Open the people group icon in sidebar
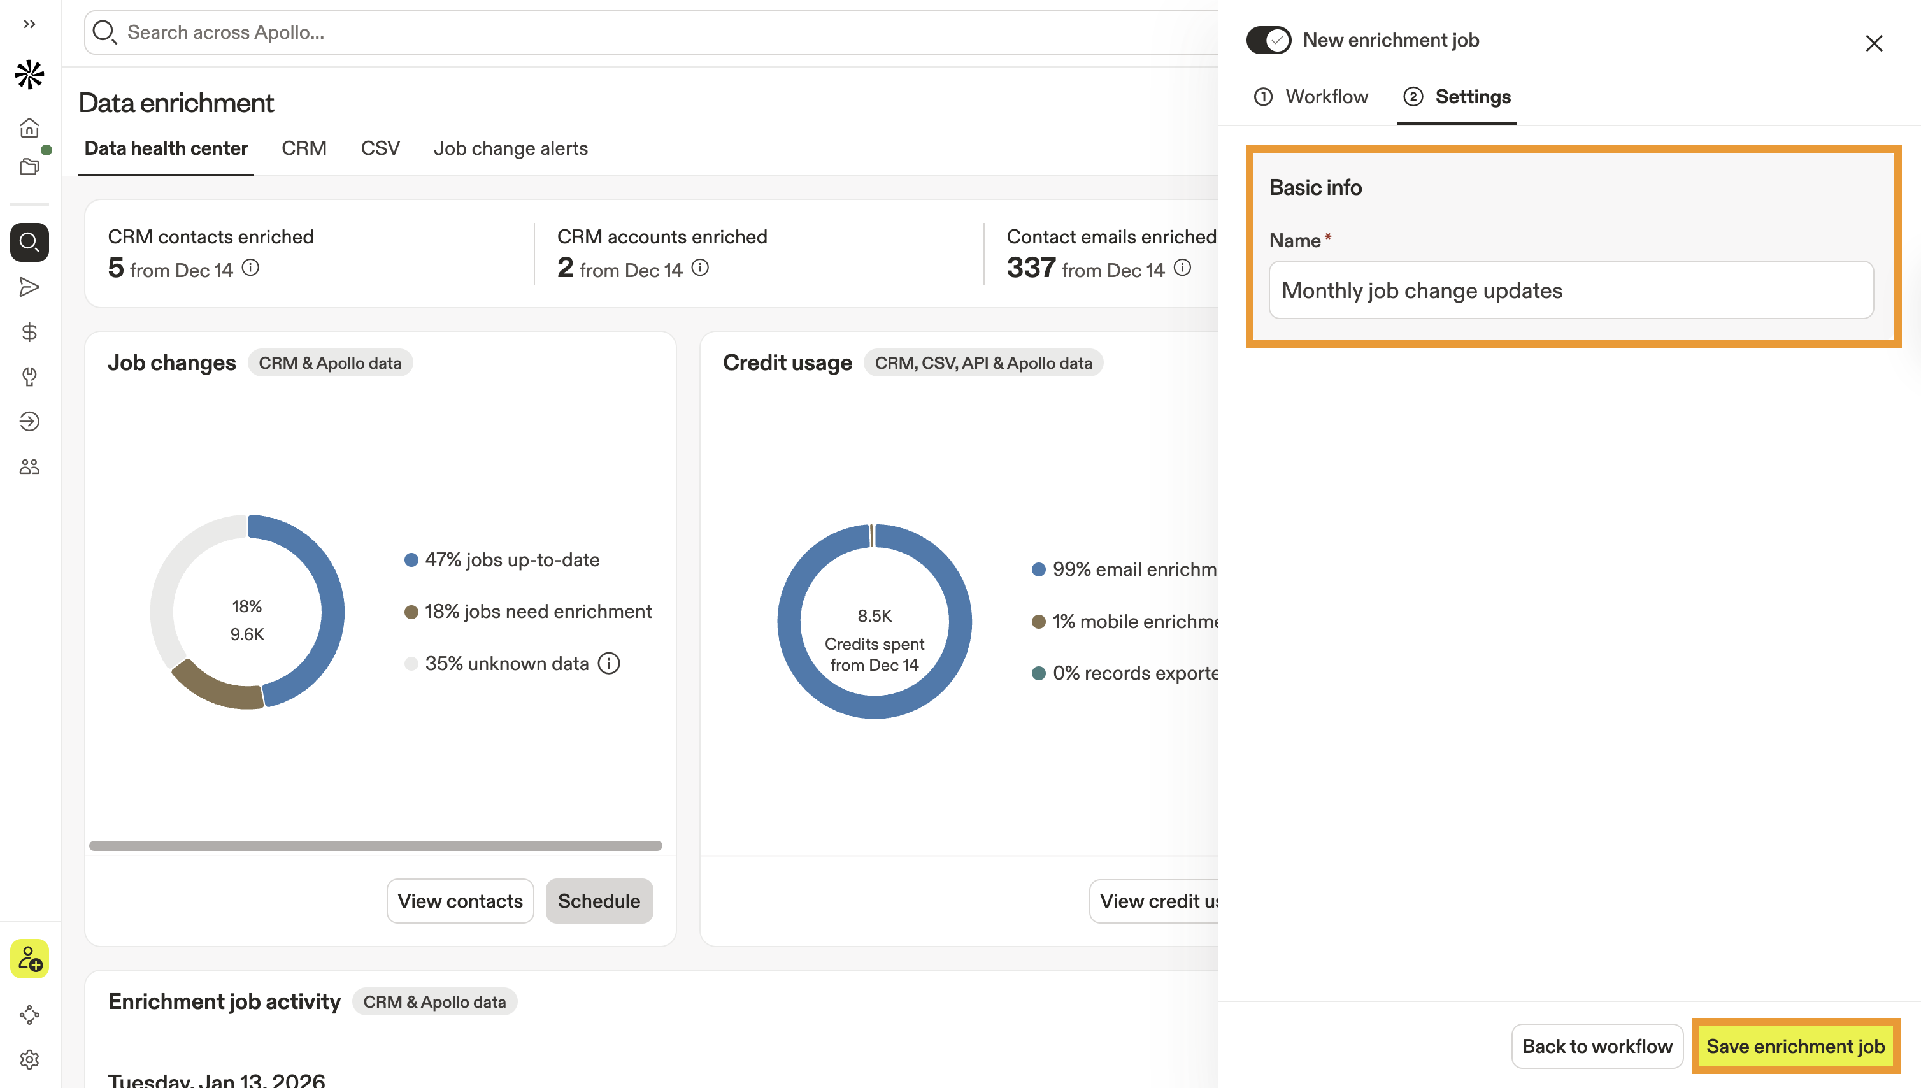Image resolution: width=1921 pixels, height=1088 pixels. tap(29, 467)
